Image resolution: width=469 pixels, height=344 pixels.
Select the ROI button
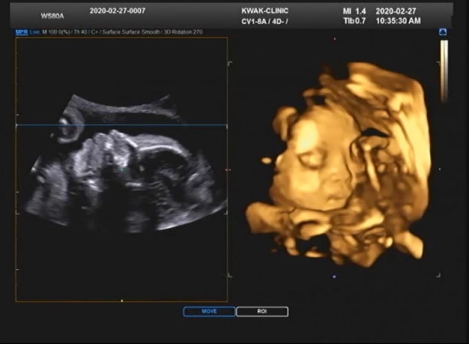(262, 311)
